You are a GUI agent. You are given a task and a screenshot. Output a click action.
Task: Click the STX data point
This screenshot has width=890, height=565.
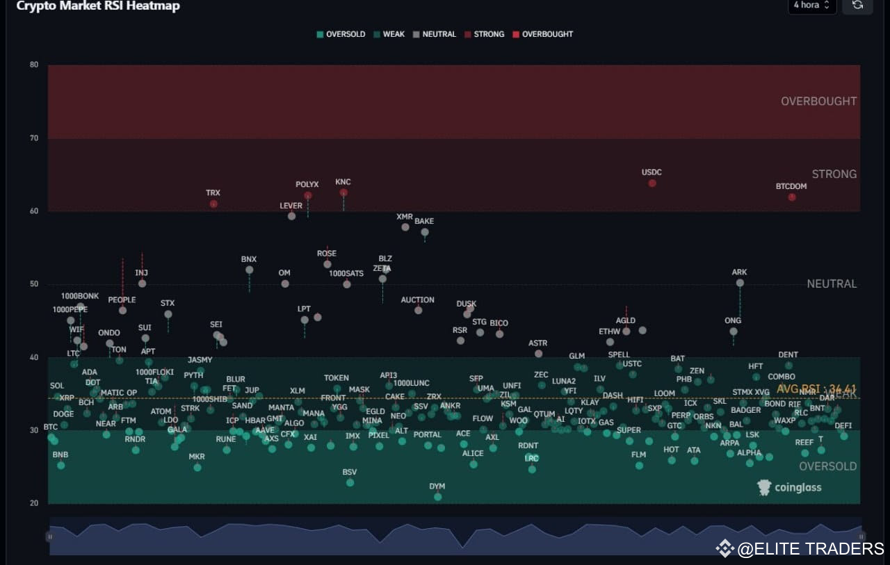click(x=168, y=314)
